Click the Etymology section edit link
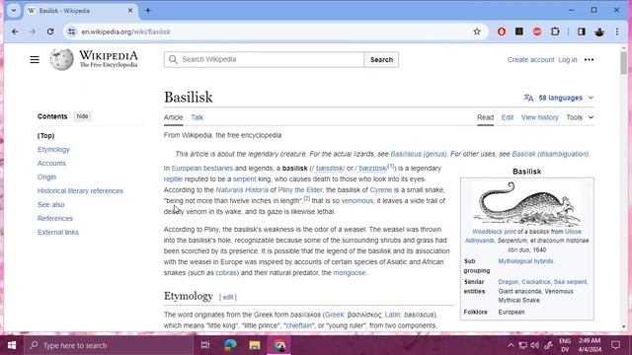The image size is (632, 355). (228, 297)
